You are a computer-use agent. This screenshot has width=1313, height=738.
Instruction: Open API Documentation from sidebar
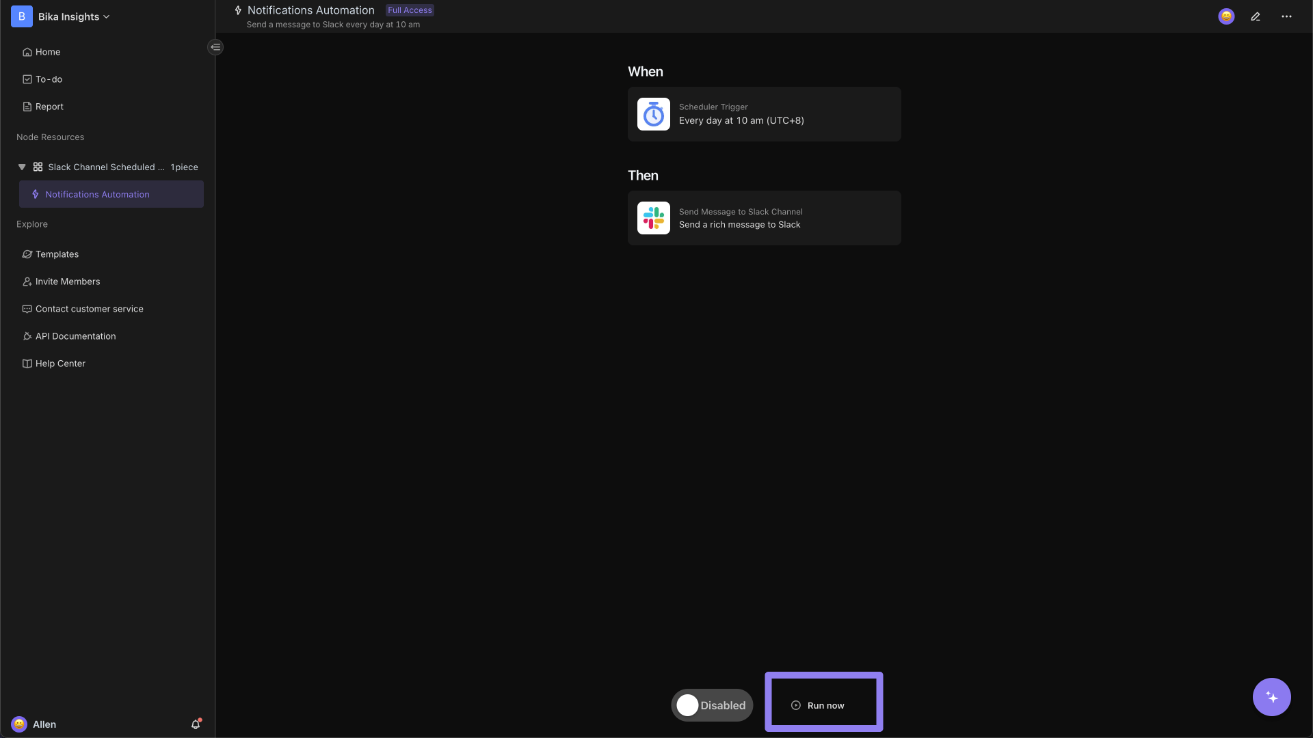click(75, 336)
